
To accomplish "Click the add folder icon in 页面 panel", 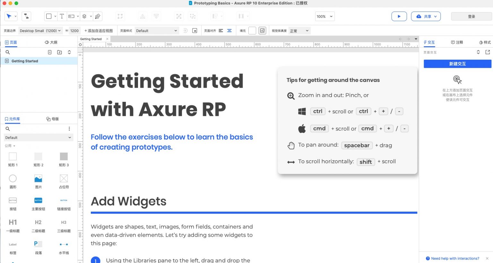I will tap(59, 52).
